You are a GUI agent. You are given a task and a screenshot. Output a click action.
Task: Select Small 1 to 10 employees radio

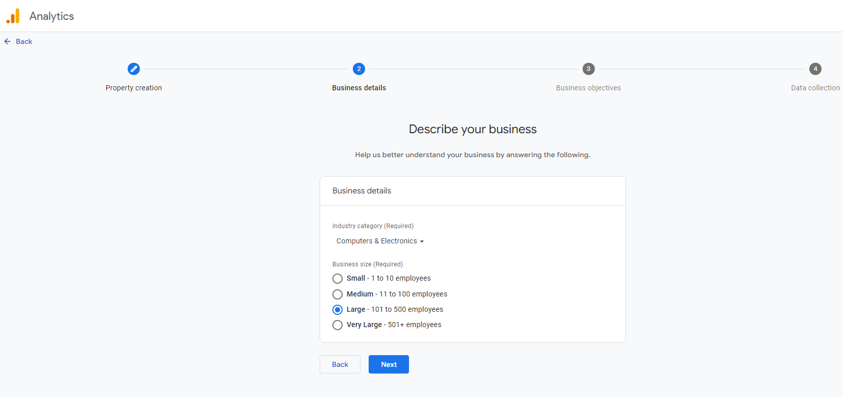(x=338, y=279)
